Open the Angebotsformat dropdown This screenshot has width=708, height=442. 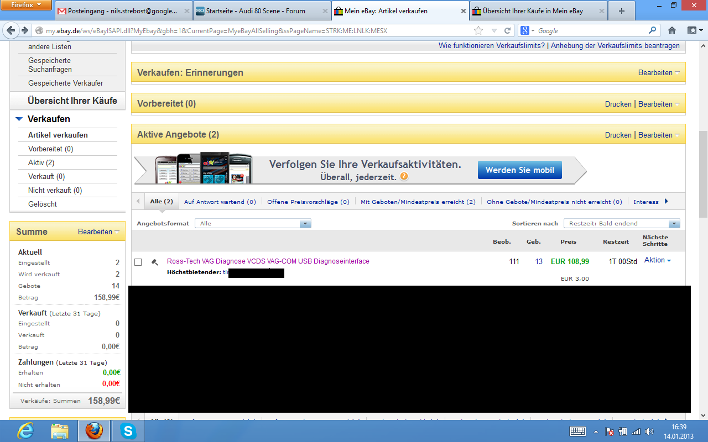[x=305, y=224]
